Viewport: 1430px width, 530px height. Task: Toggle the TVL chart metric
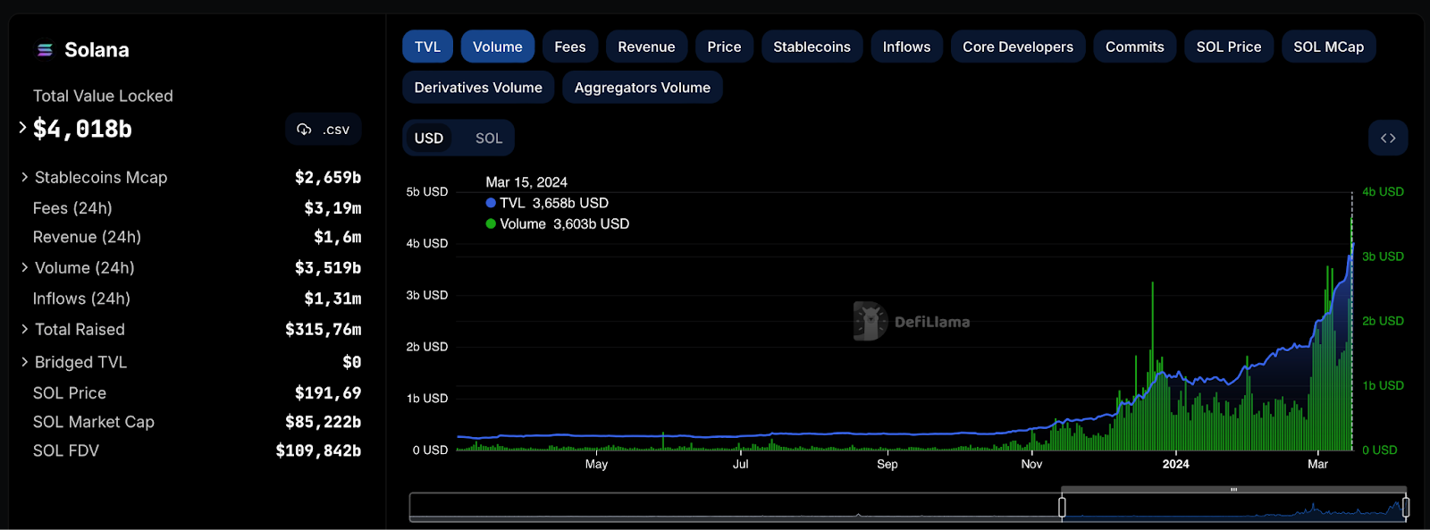427,46
